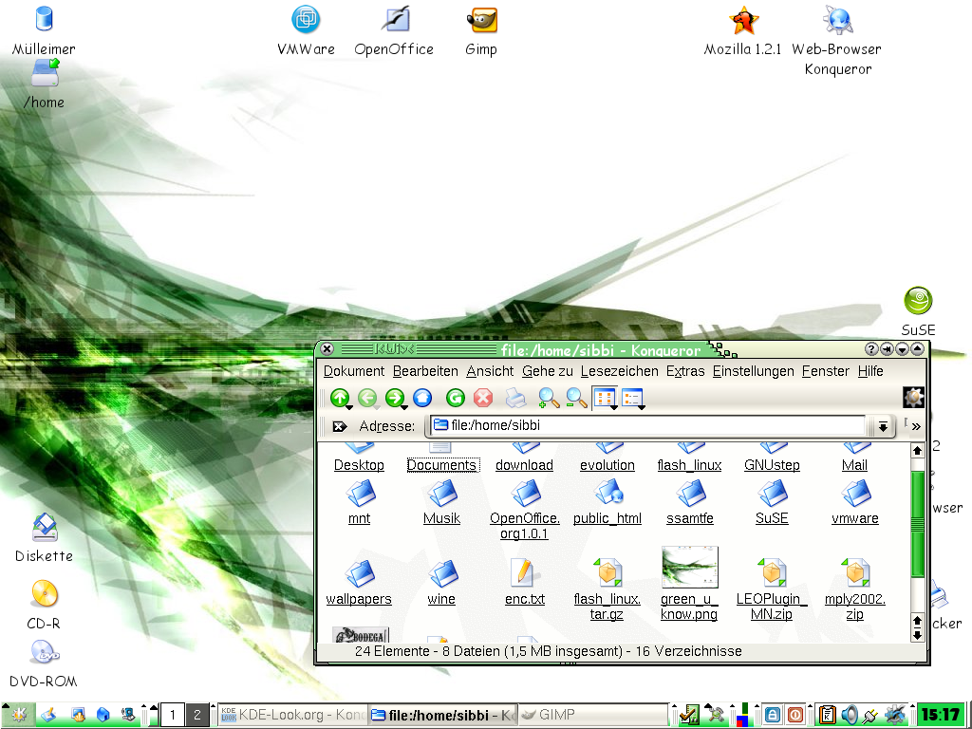Image resolution: width=972 pixels, height=729 pixels.
Task: Switch to GIMP taskbar entry
Action: 592,715
